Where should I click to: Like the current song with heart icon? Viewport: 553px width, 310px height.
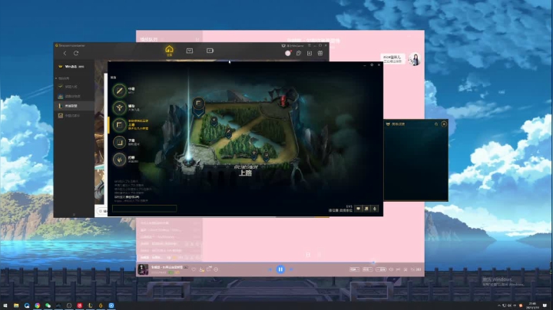pos(194,269)
